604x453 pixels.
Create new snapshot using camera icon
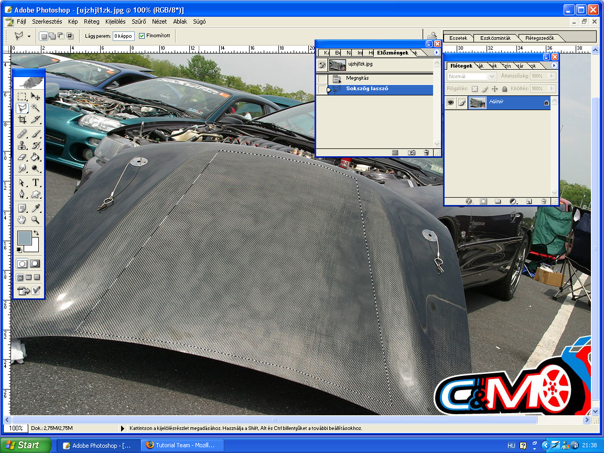pos(412,153)
